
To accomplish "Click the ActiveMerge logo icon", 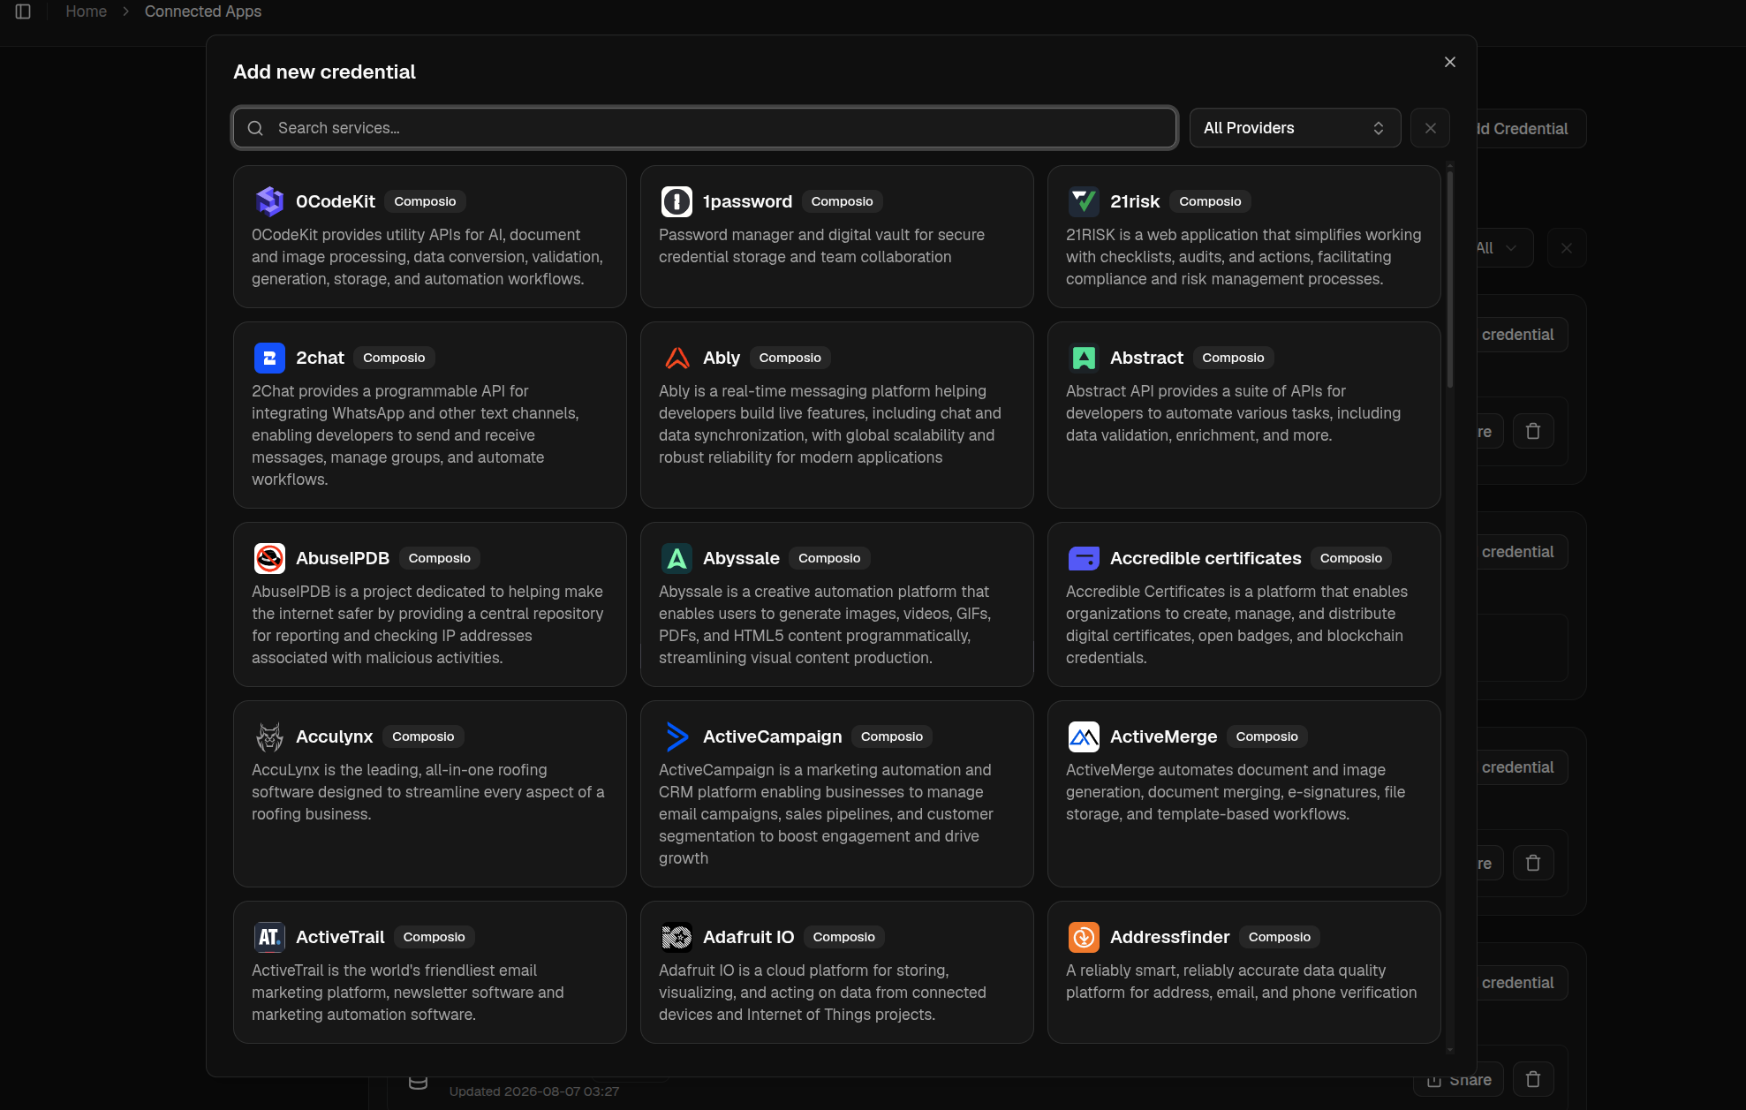I will point(1084,736).
